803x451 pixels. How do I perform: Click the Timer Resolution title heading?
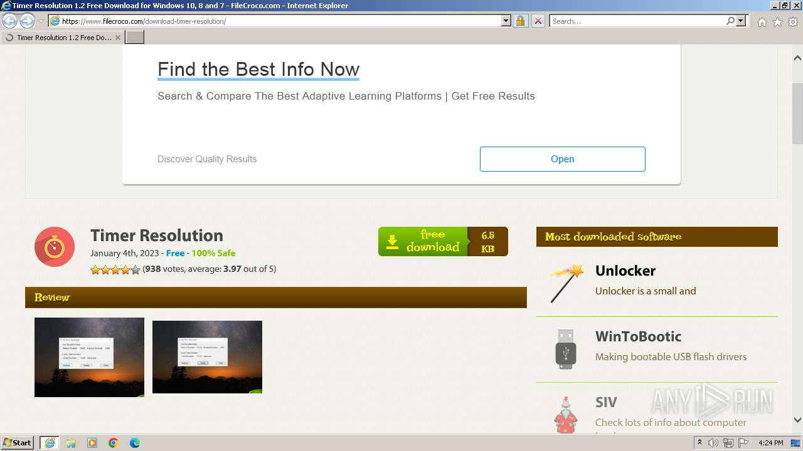(x=157, y=236)
